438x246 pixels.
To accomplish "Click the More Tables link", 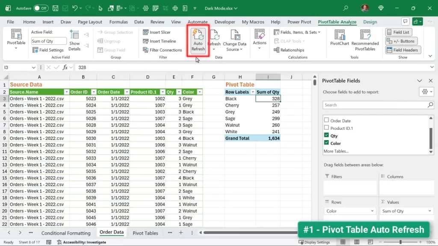I will [x=336, y=151].
